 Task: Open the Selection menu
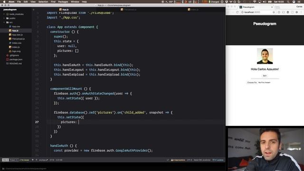43,2
